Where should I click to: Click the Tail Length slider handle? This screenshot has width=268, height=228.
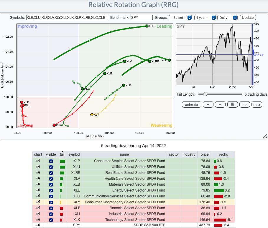[x=205, y=94]
